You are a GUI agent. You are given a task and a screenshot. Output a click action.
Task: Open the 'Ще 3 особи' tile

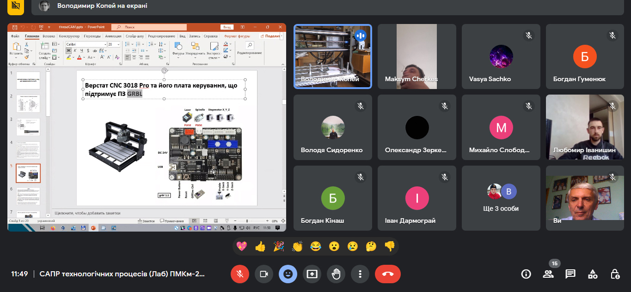[501, 198]
